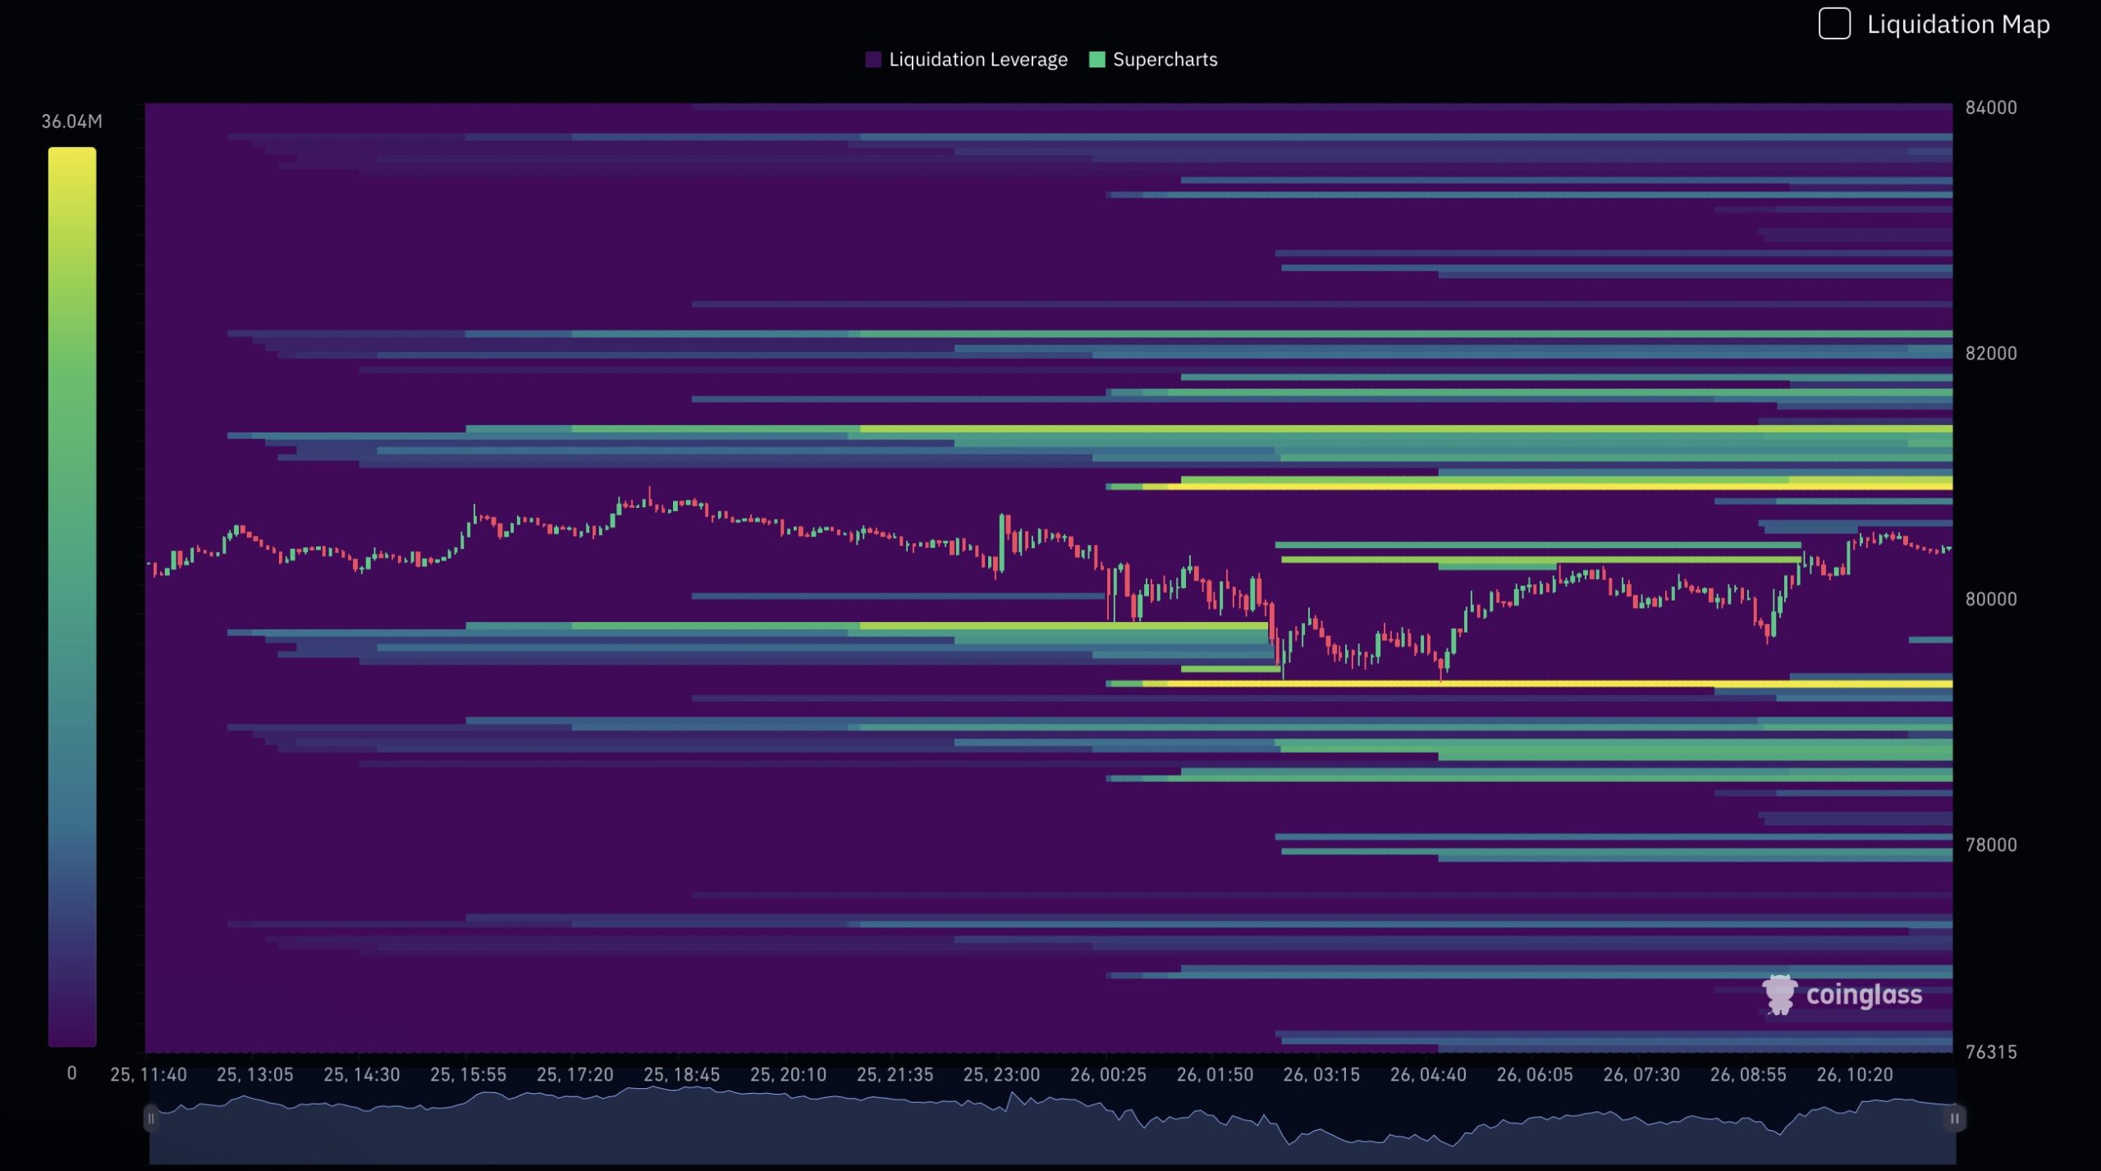Screen dimensions: 2101x1171
Task: Click the left handle of time range slider
Action: [150, 1118]
